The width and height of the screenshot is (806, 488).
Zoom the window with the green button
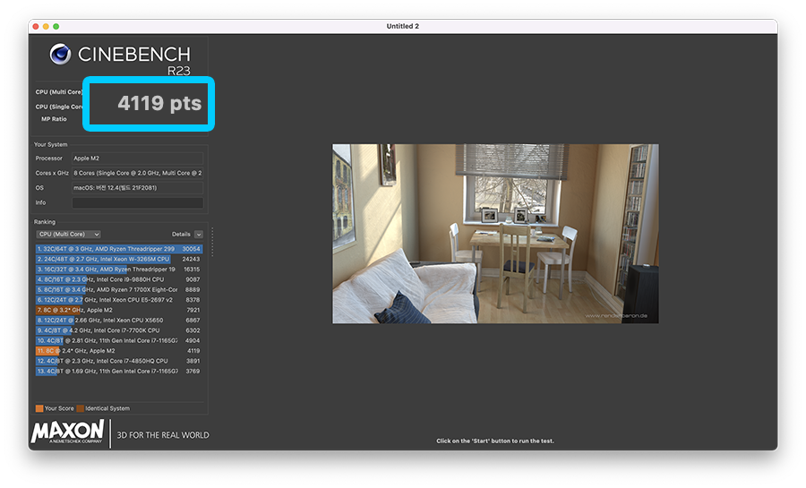pyautogui.click(x=56, y=26)
